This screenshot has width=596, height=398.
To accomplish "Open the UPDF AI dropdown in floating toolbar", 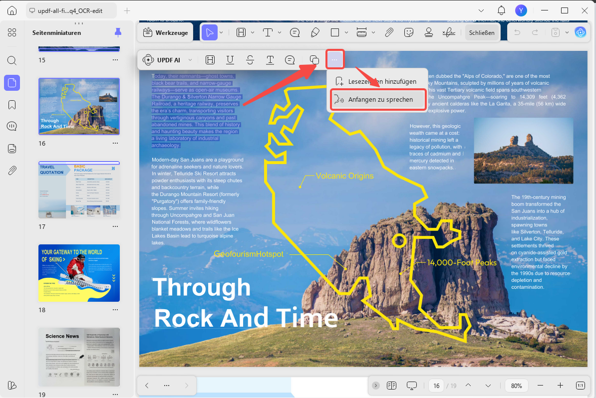I will pyautogui.click(x=190, y=60).
